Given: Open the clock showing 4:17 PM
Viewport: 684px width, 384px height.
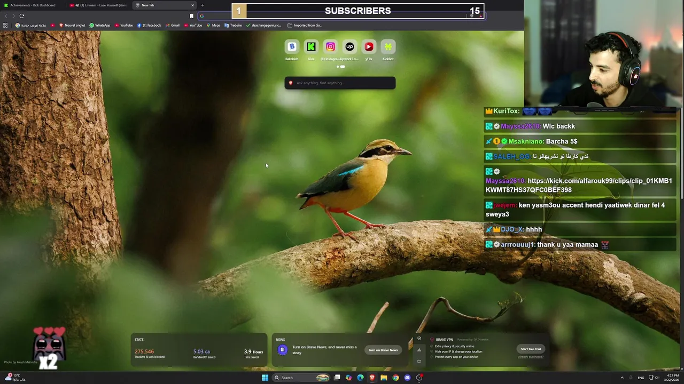Looking at the screenshot, I should tap(672, 378).
